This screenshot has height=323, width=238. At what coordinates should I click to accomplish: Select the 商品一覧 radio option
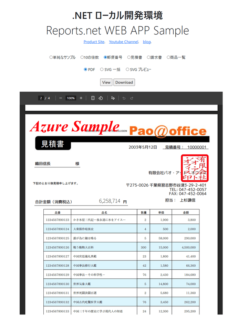pos(168,57)
